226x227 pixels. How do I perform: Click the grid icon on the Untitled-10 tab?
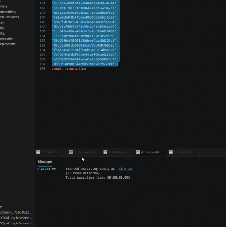point(71,152)
